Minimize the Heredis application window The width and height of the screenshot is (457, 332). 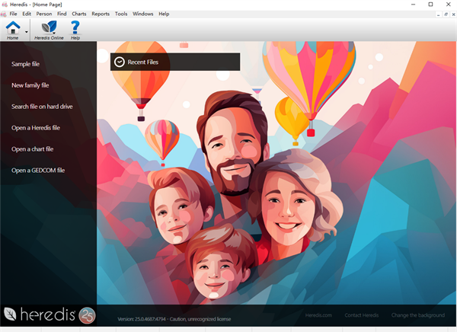point(413,5)
